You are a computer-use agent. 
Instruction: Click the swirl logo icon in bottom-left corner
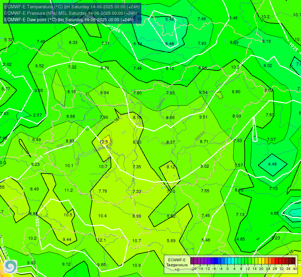click(x=10, y=267)
